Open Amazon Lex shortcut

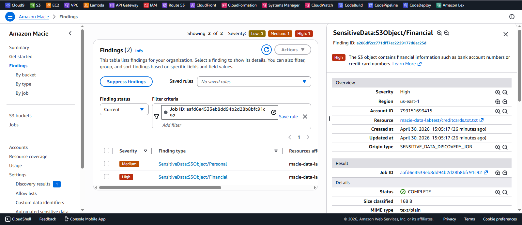[451, 5]
